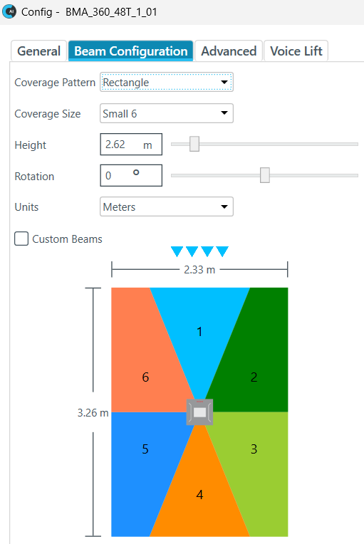Switch to the General tab
The height and width of the screenshot is (544, 364).
click(39, 51)
